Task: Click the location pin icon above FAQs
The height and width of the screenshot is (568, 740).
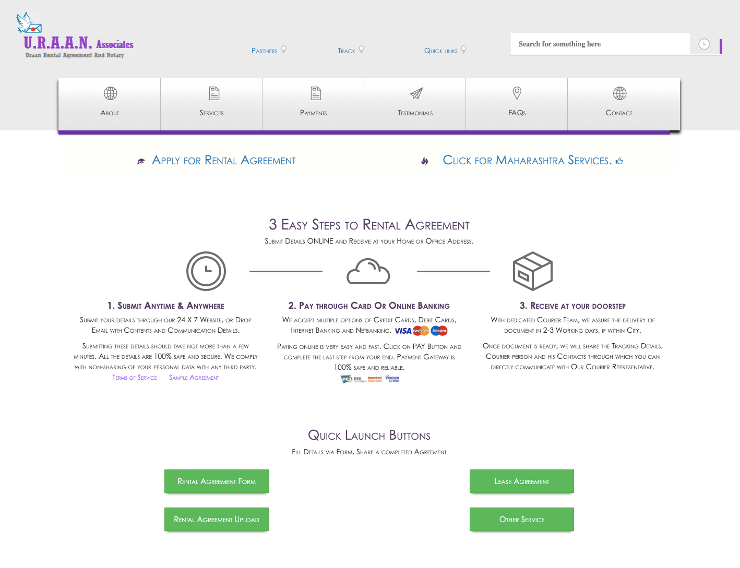Action: pyautogui.click(x=517, y=93)
